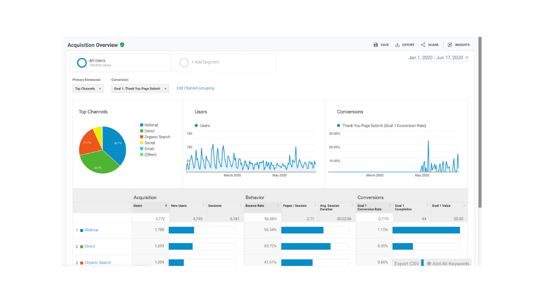Click the INSIGHTS label
Image resolution: width=544 pixels, height=303 pixels.
tap(463, 45)
